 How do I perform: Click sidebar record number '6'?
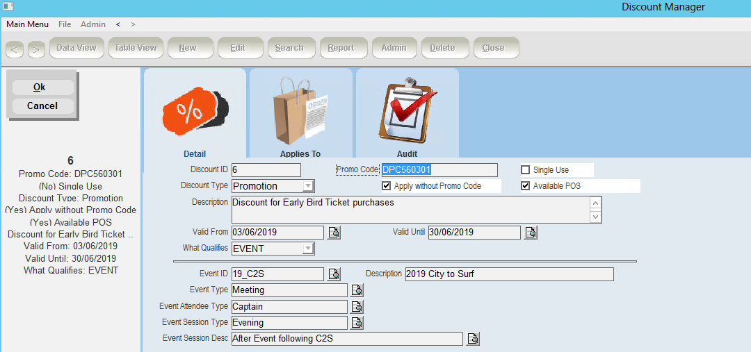70,161
